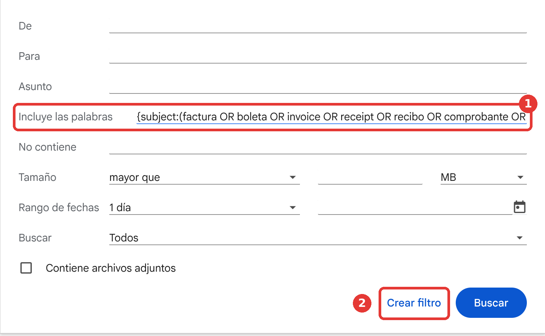Focus the Para recipient input field

(x=318, y=56)
